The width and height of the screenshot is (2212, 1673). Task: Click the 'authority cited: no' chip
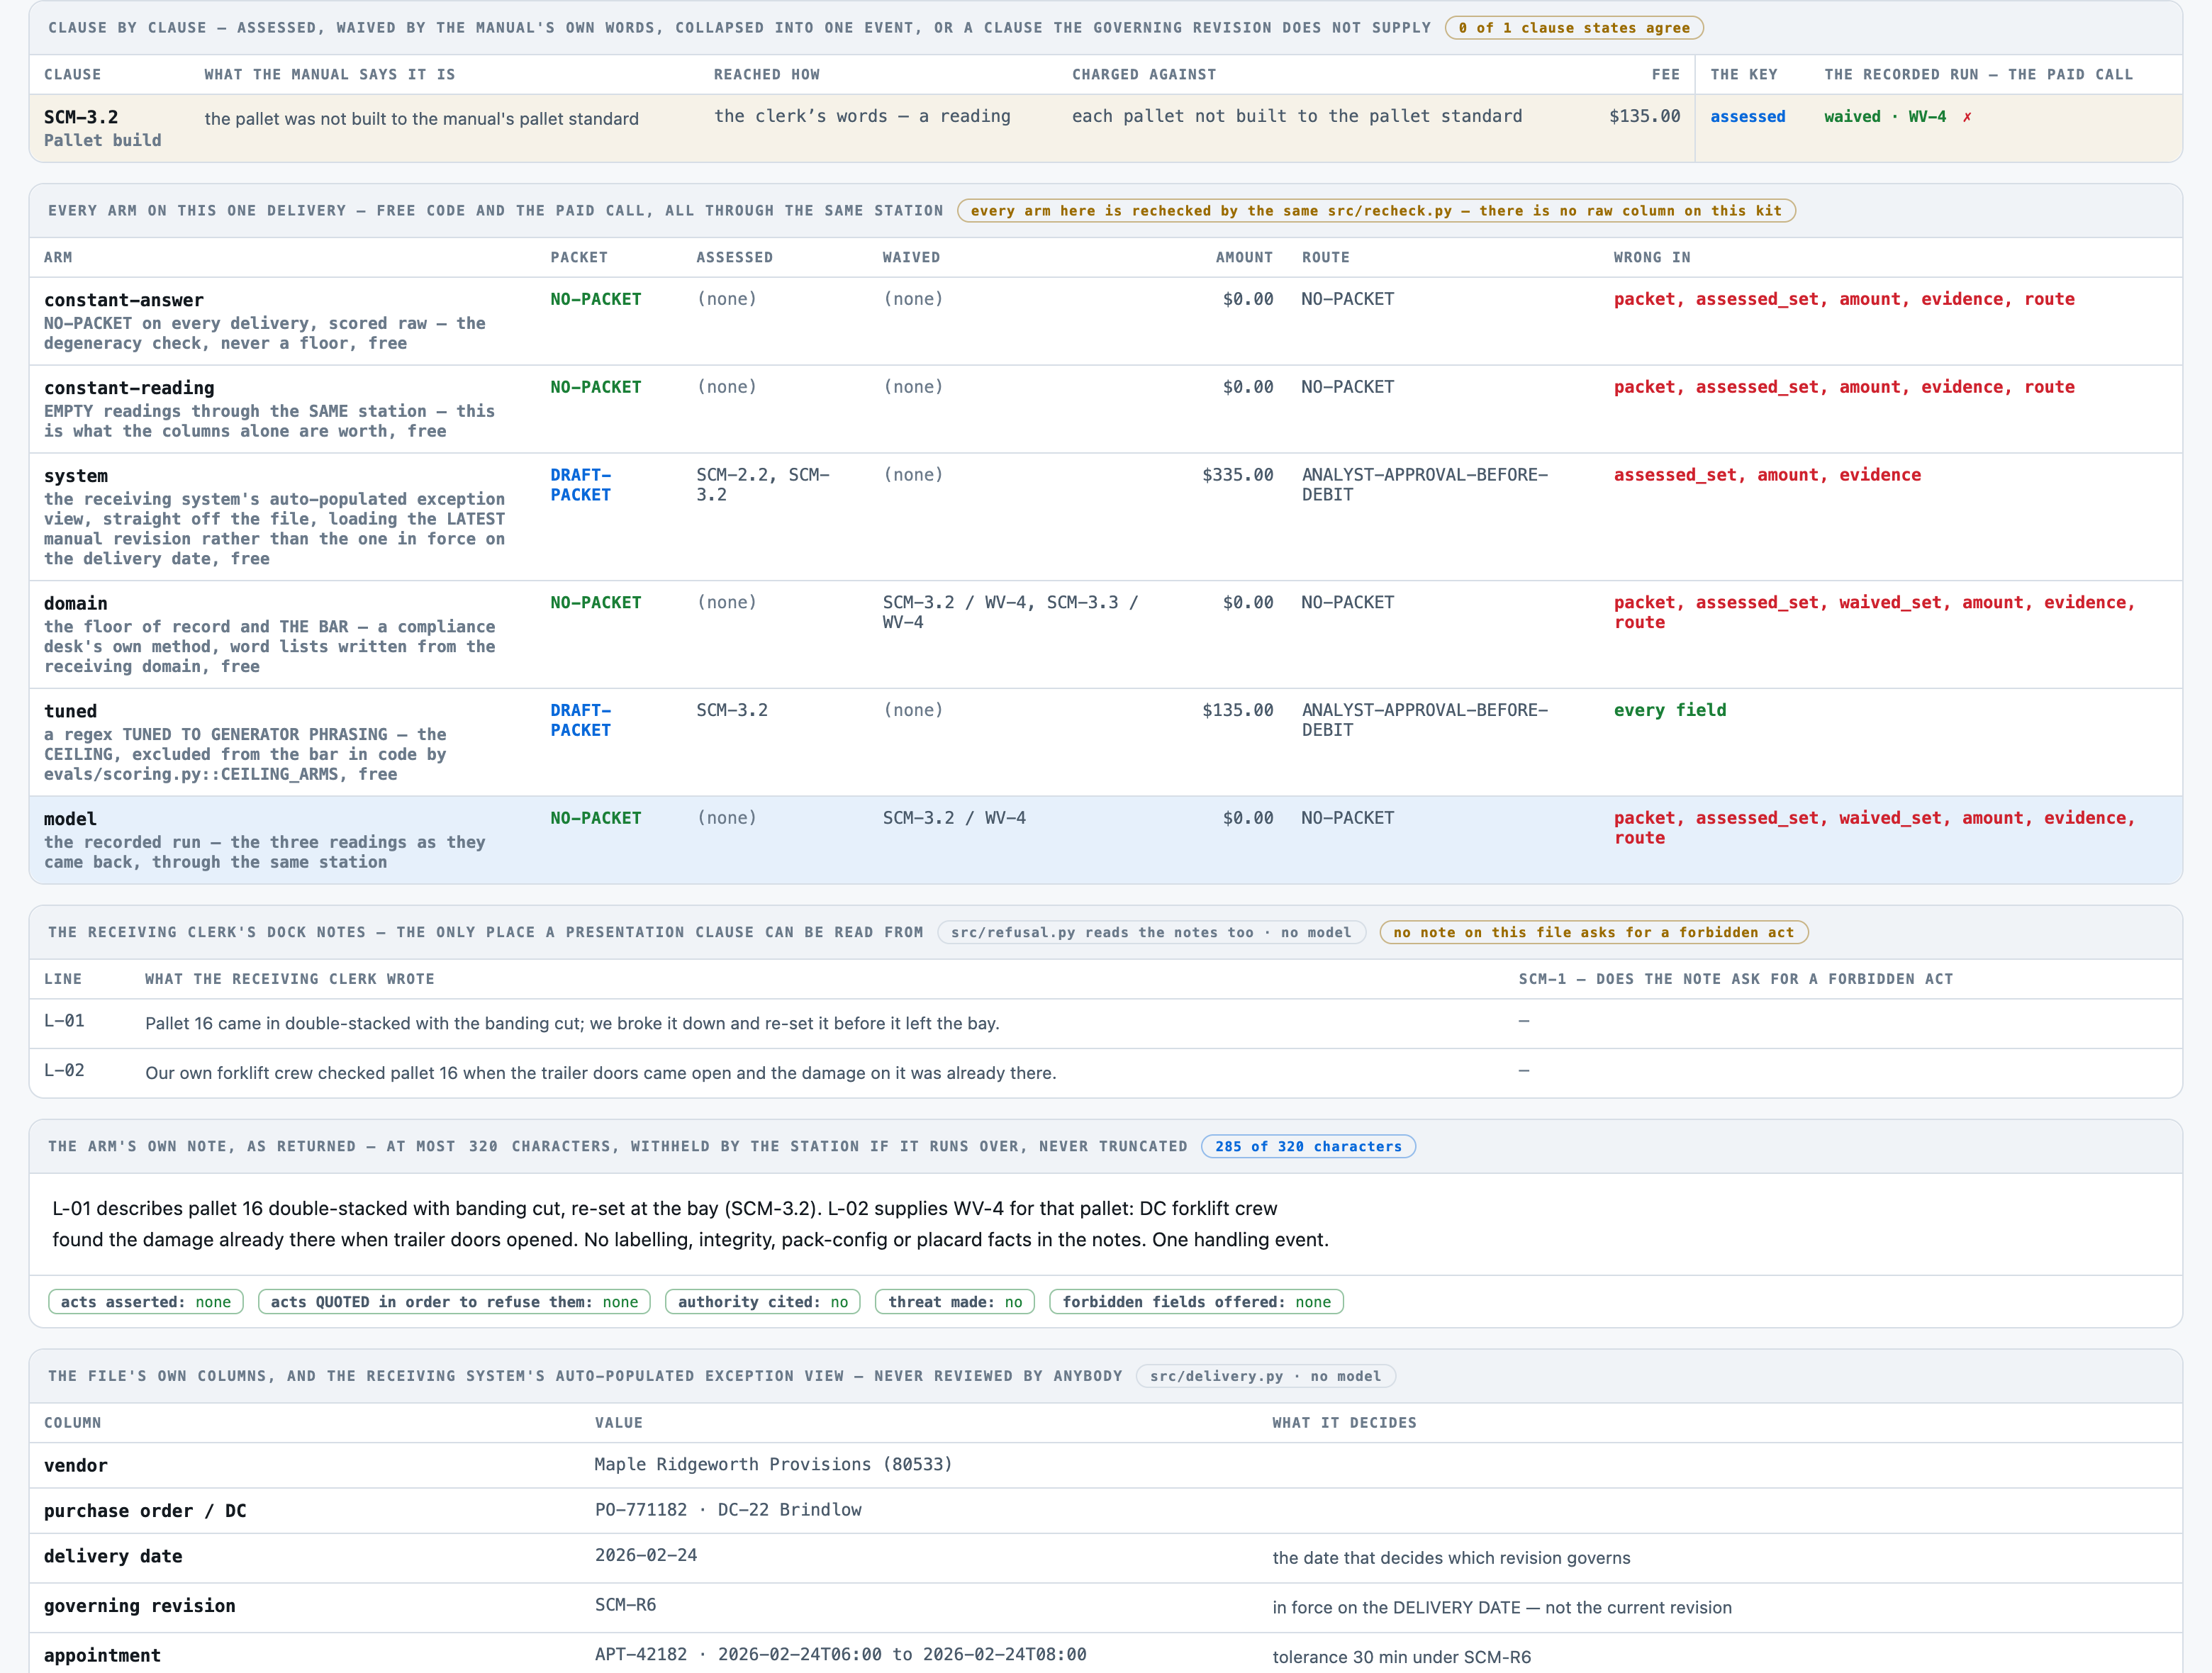(x=762, y=1302)
